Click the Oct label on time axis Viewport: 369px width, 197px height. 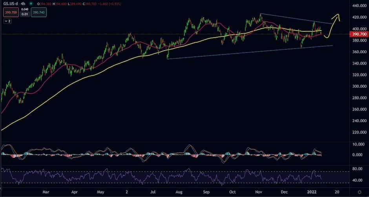point(232,192)
